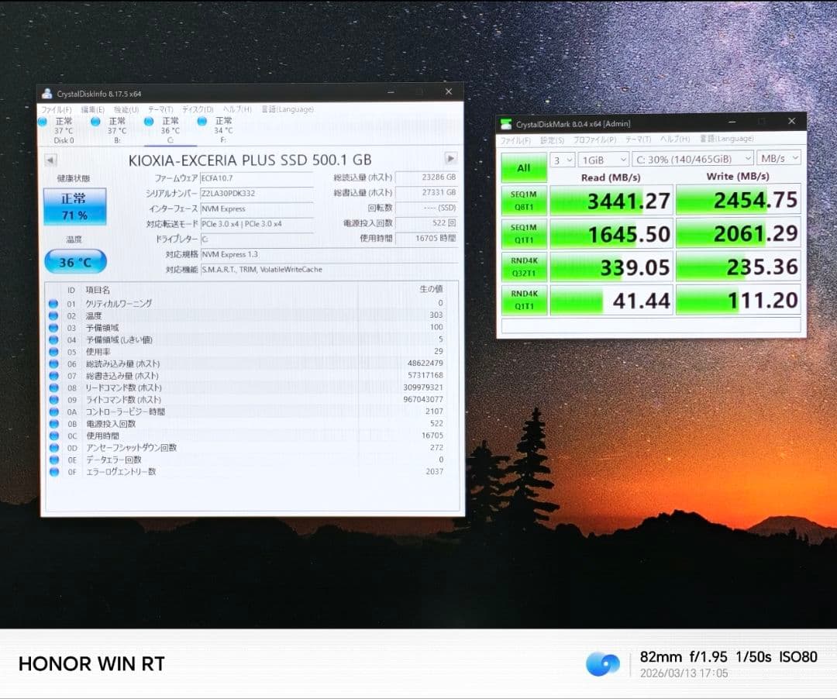The height and width of the screenshot is (699, 837).
Task: Open 言語(Language) menu in CrystalDiskInfo
Action: tap(288, 109)
